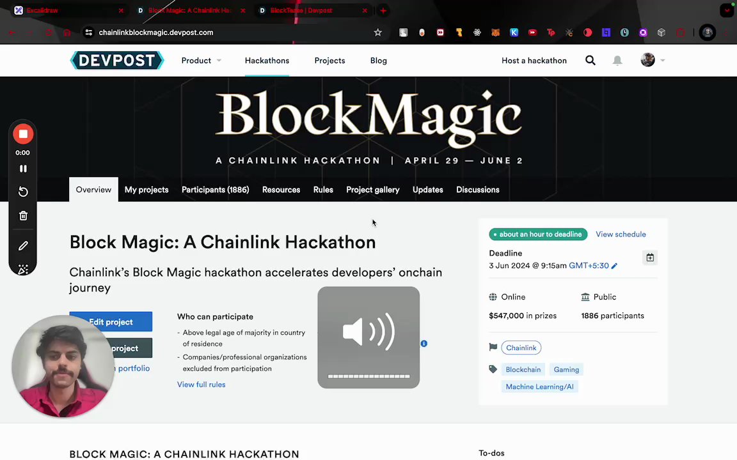Open the Devpost search magnifier icon
This screenshot has height=460, width=737.
(x=590, y=61)
